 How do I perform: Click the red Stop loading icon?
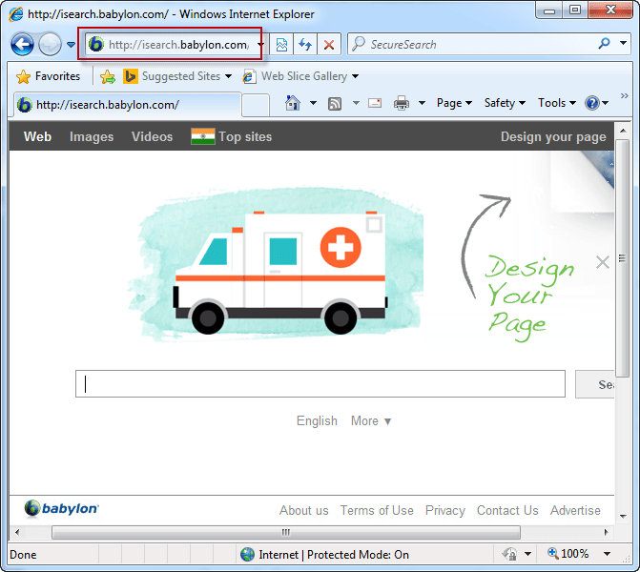point(329,45)
